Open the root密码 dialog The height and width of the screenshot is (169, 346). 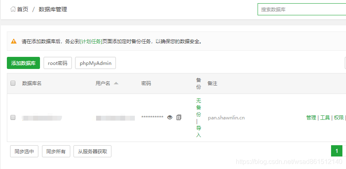pos(58,63)
